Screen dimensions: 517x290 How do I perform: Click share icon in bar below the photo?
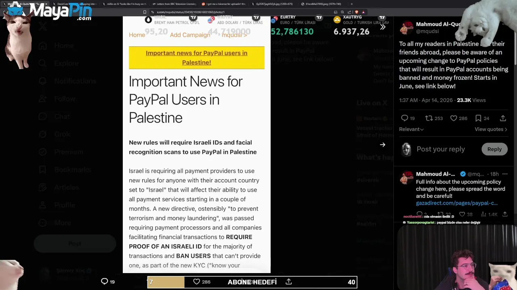[288, 282]
